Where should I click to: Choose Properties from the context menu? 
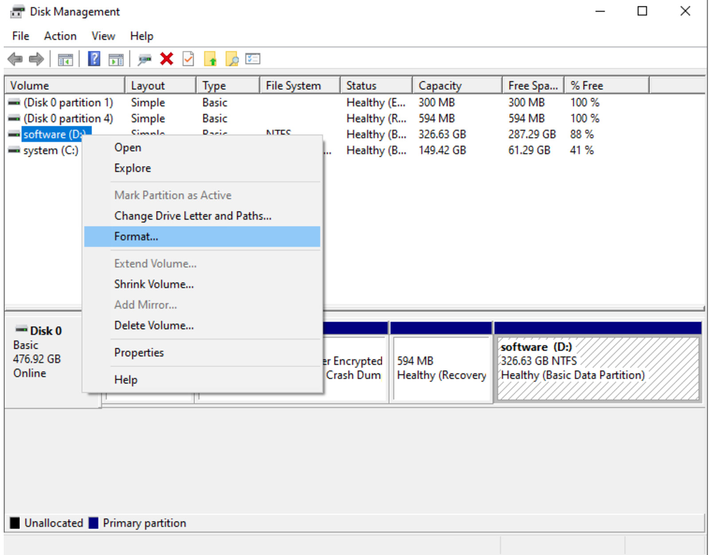tap(202, 353)
